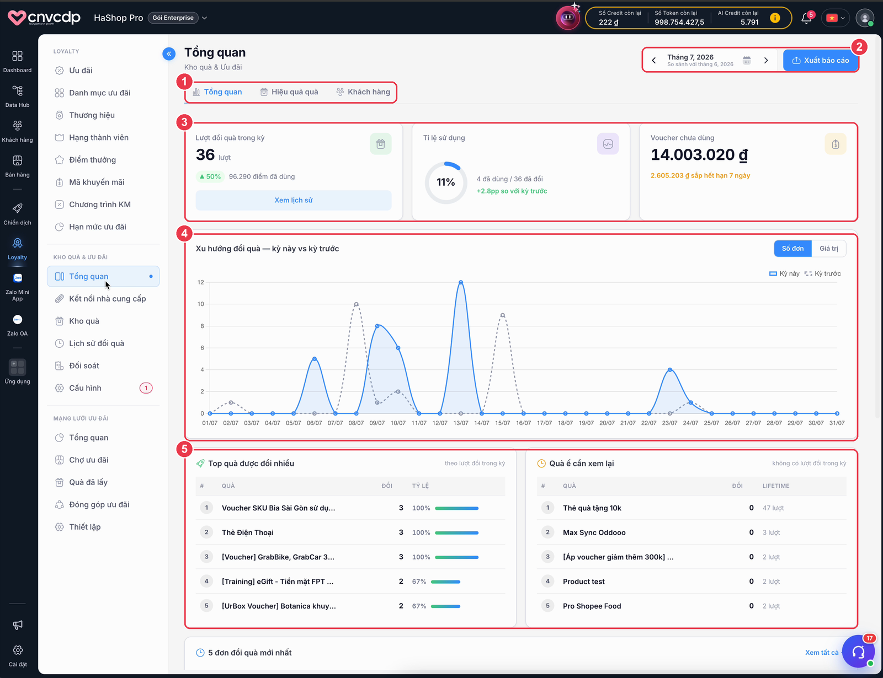Open Kết nối nhà cung cấp
The width and height of the screenshot is (883, 678).
103,299
